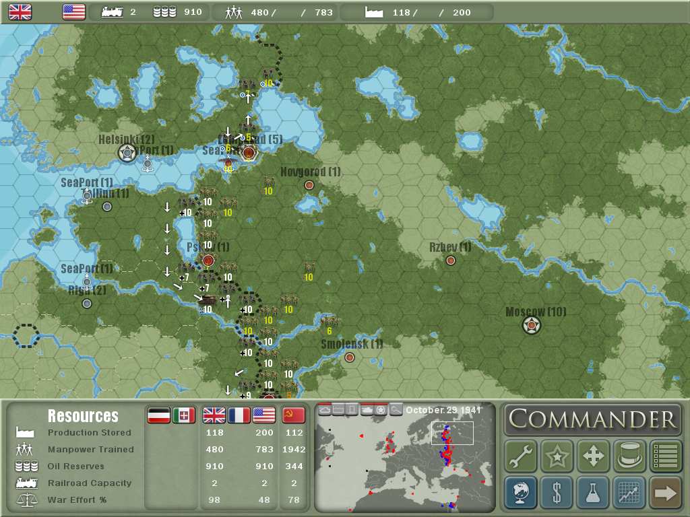
Task: Toggle the first minimap filter button
Action: 325,410
